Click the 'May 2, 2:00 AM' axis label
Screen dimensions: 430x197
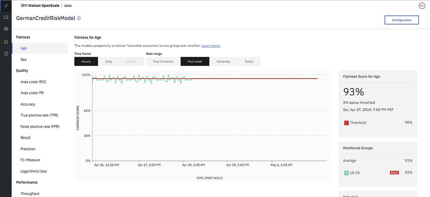(x=281, y=165)
